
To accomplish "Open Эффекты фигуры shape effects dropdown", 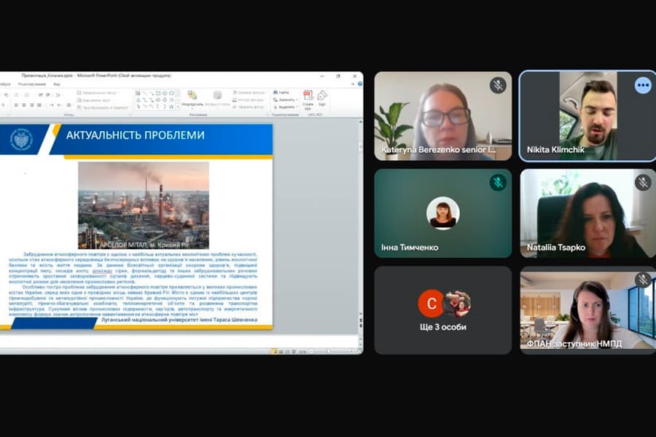I will click(249, 107).
